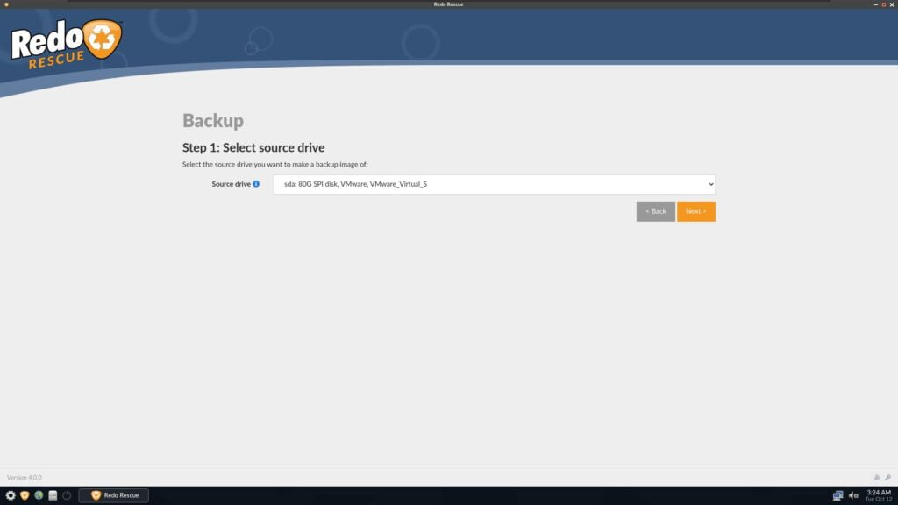Image resolution: width=898 pixels, height=505 pixels.
Task: Open the settings gear in taskbar
Action: click(11, 495)
